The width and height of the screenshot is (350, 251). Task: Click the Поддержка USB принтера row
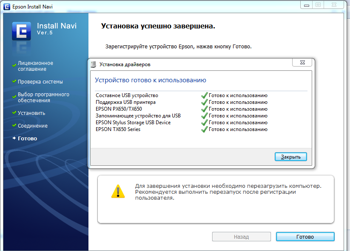(182, 102)
